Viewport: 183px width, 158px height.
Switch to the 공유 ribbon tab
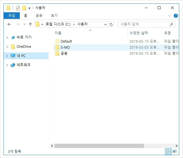tap(39, 15)
